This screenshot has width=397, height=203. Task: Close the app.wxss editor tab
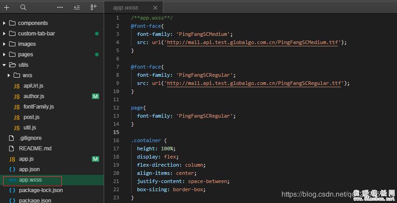click(156, 8)
